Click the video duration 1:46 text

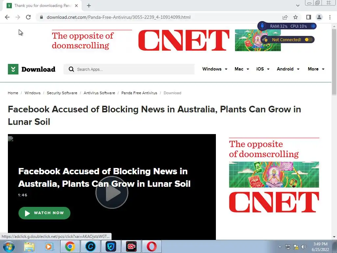[x=23, y=195]
